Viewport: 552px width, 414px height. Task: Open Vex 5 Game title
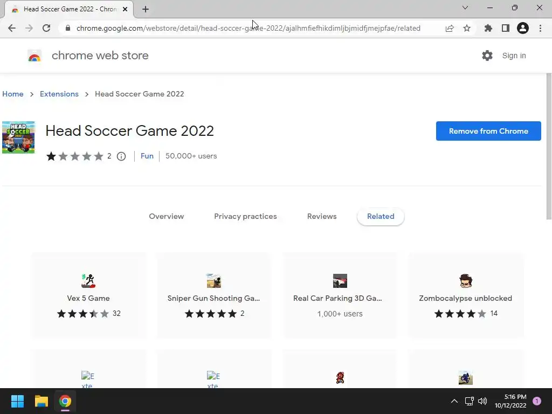[x=88, y=298]
